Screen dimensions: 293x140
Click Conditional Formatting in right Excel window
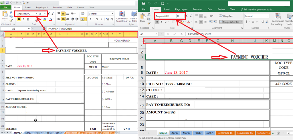coord(278,19)
